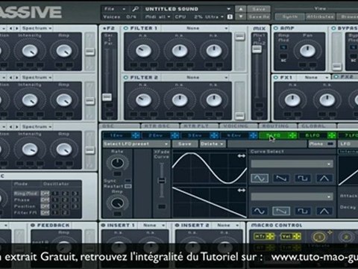Switch to the KTR OSC tab
Image resolution: width=358 pixels, height=269 pixels.
coord(160,126)
